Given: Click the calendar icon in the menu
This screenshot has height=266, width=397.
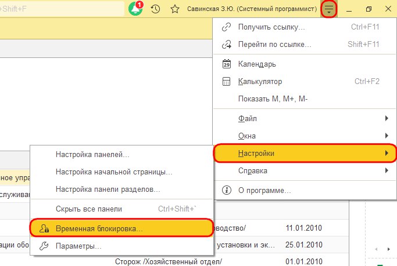Looking at the screenshot, I should [226, 64].
